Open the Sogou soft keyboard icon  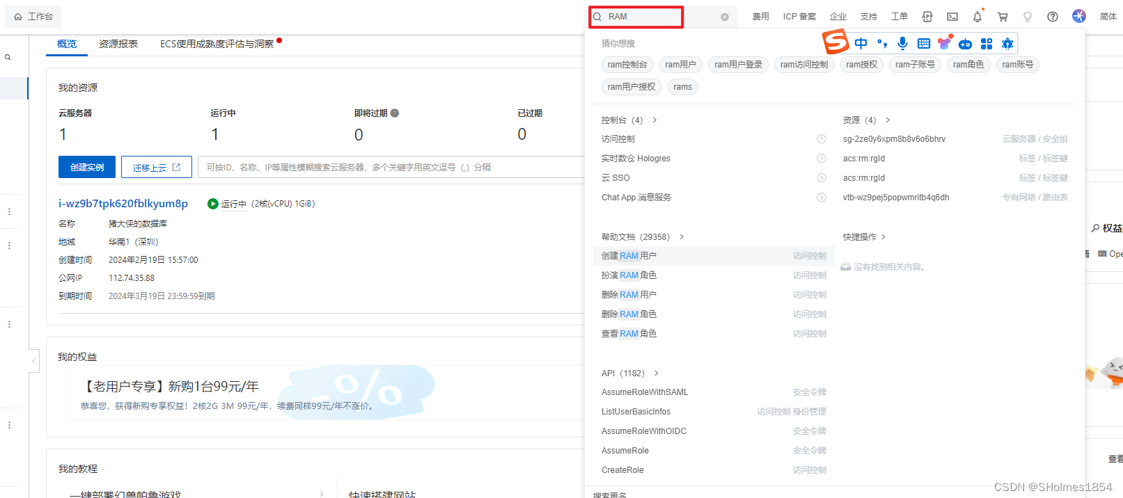[x=924, y=44]
